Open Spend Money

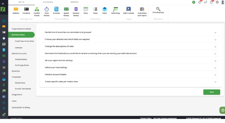point(66,12)
